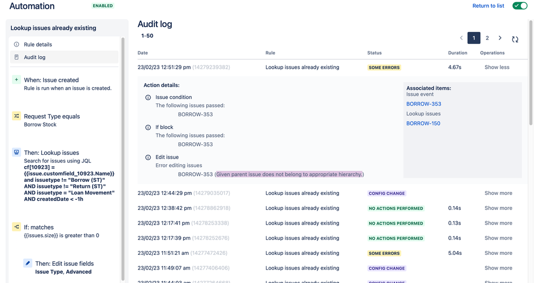Click the ENABLED status badge
The image size is (541, 283).
[102, 5]
